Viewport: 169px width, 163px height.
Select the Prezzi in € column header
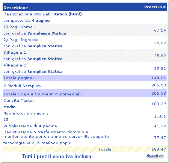tap(155, 7)
